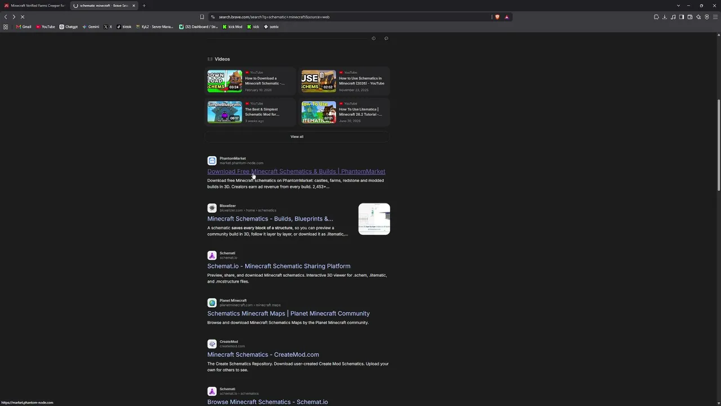Open the Brave Wallet icon
721x406 pixels.
690,17
